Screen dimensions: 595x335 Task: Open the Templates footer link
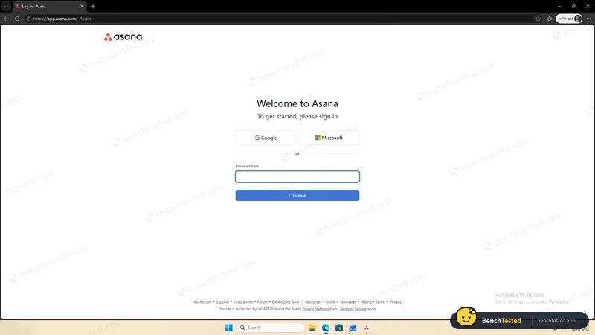tap(347, 302)
